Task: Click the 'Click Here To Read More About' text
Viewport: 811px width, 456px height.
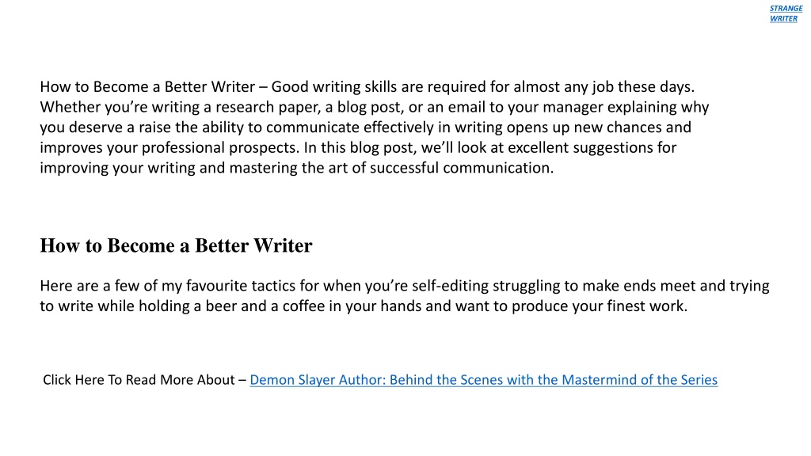Action: coord(139,380)
